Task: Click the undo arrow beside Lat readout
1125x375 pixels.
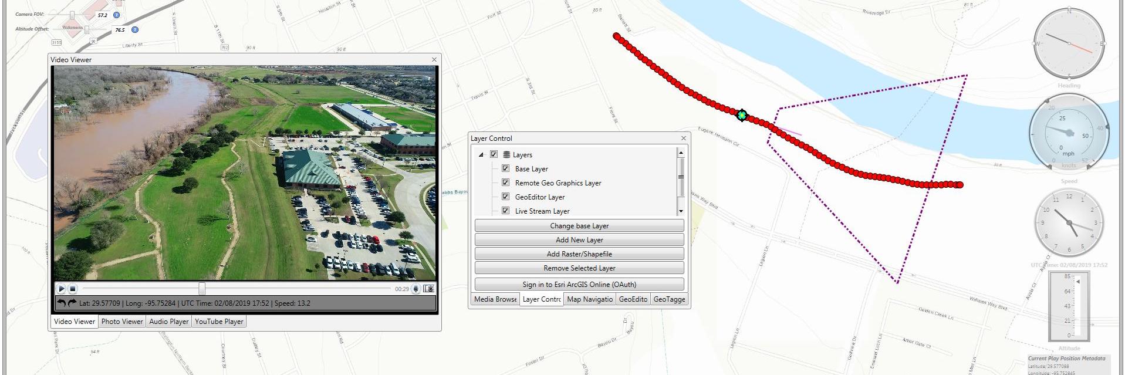Action: [x=61, y=303]
